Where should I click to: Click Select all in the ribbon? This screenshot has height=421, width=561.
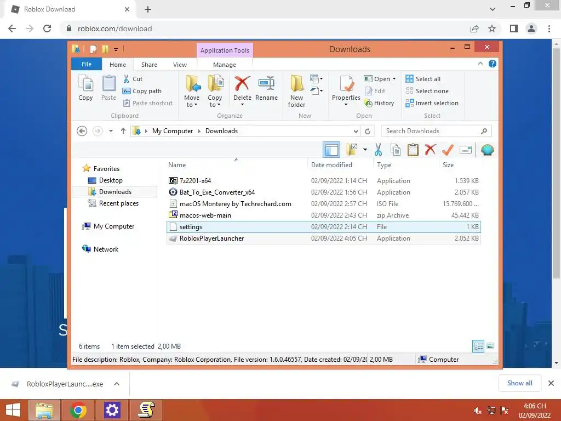[423, 79]
